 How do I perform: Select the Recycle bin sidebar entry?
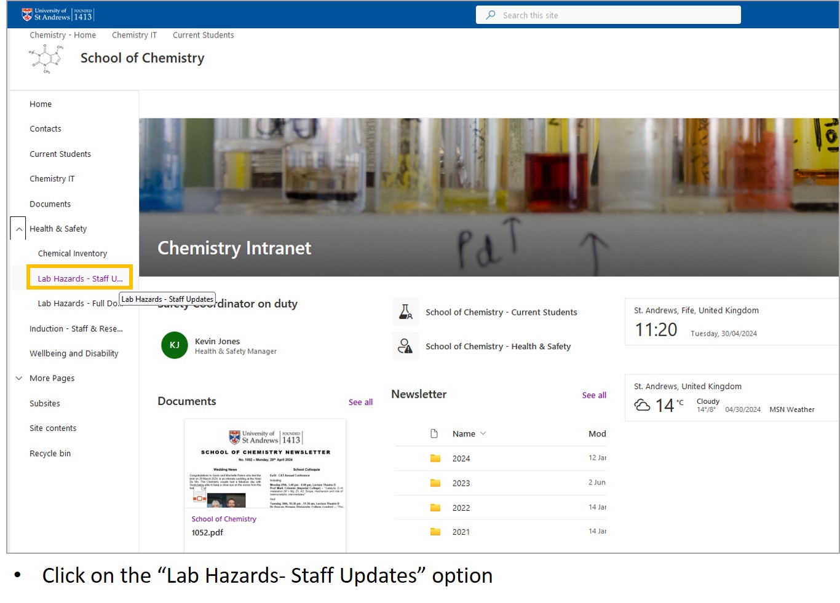pyautogui.click(x=50, y=453)
